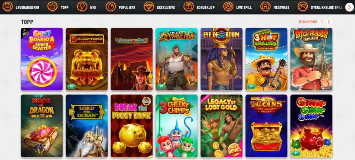
Task: Select the Topp crown icon
Action: point(53,7)
